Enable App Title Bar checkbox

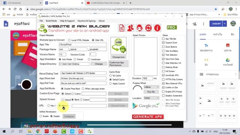163,39
